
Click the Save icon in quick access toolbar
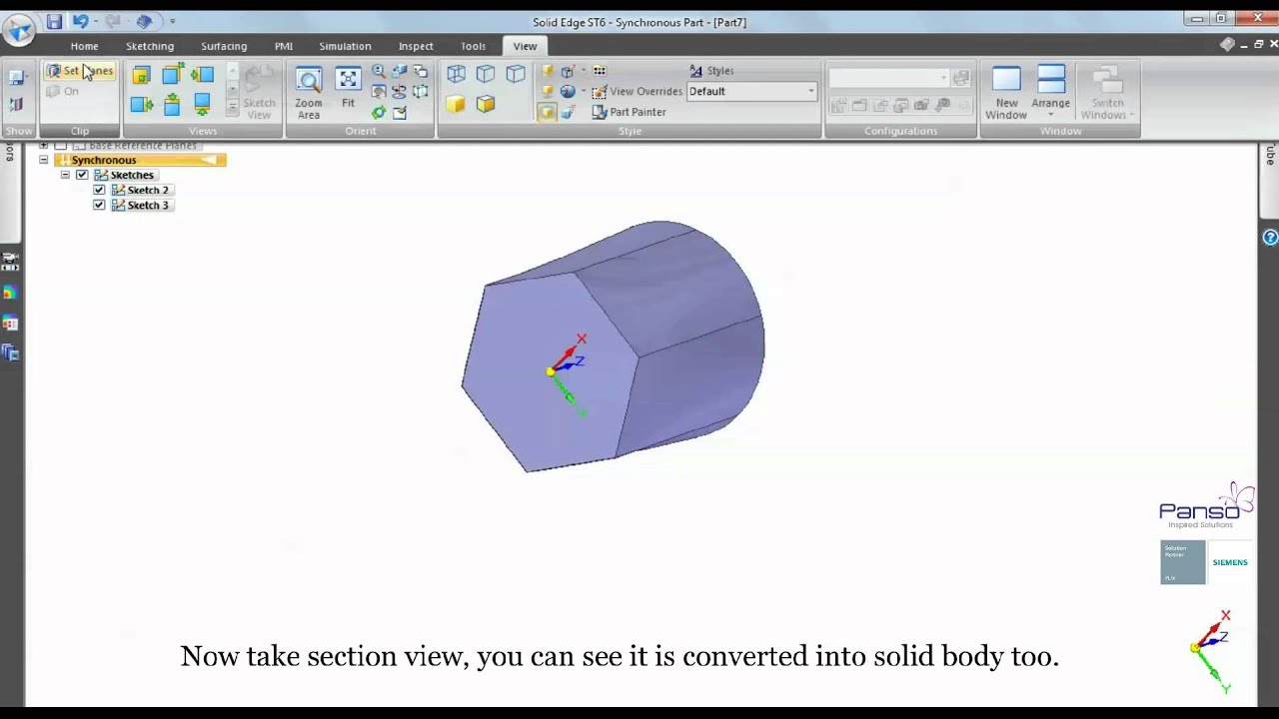(x=54, y=21)
